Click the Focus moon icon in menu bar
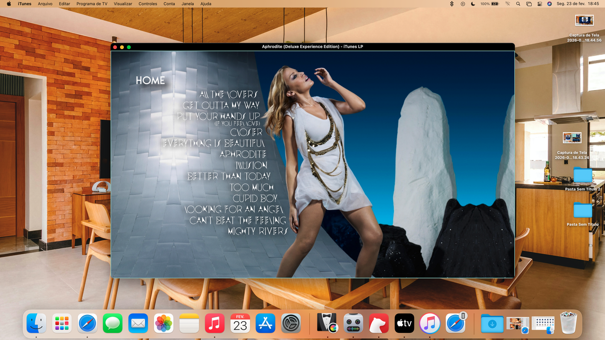605x340 pixels. [473, 4]
